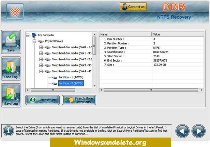Select Fixed hard disk media Disk1 label
Screen dimensions: 210x147
72,53
